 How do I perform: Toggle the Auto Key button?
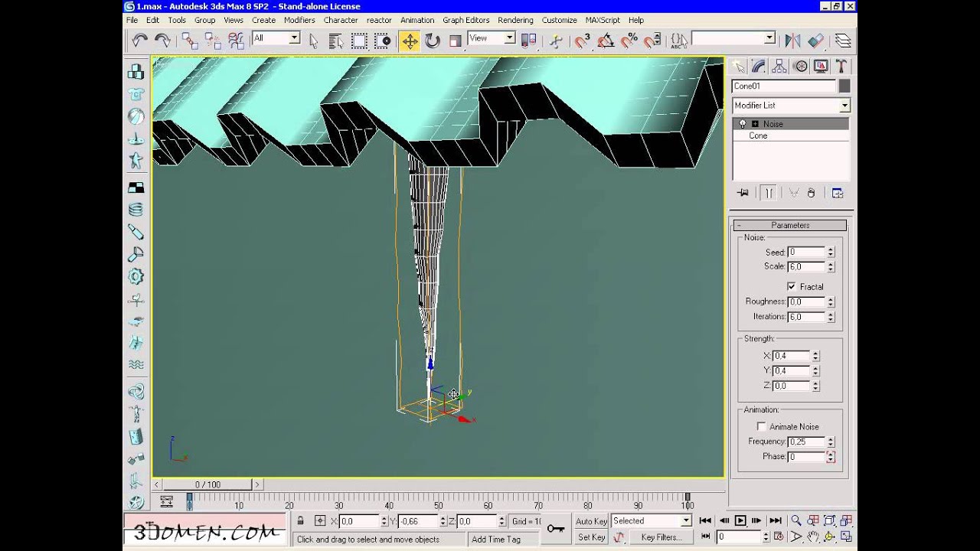(591, 521)
